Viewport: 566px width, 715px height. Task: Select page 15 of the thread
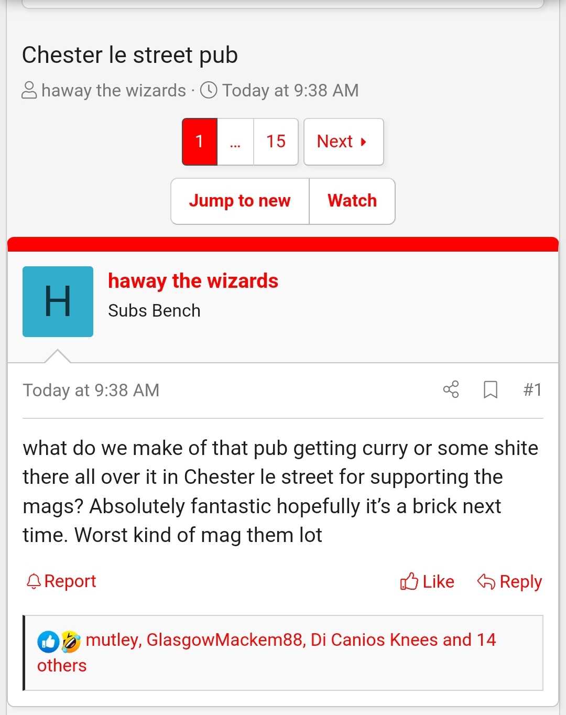[x=276, y=142]
